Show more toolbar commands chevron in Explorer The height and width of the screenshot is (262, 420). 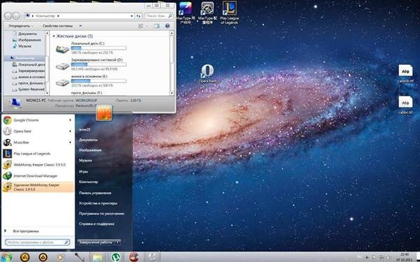(80, 26)
